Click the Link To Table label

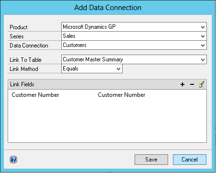click(x=25, y=60)
